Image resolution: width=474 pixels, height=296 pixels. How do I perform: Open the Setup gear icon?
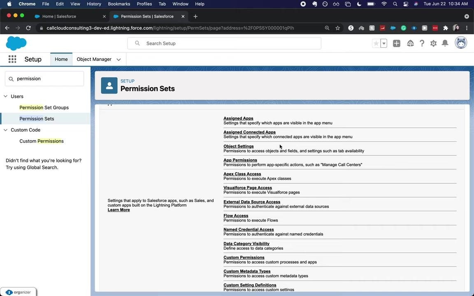[434, 44]
